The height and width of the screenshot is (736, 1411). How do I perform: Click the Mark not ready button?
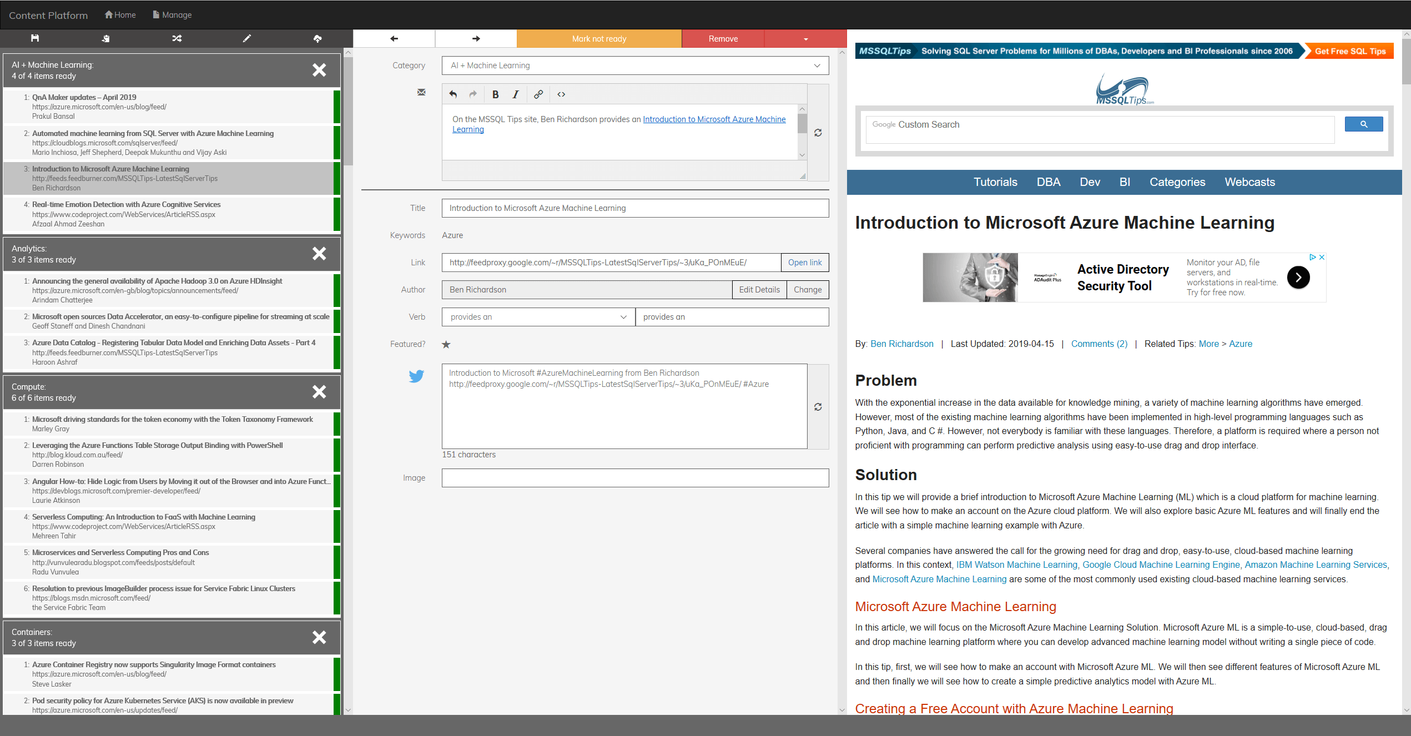tap(599, 39)
